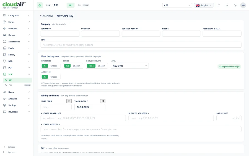Open the Settings sidebar menu

coord(17,105)
